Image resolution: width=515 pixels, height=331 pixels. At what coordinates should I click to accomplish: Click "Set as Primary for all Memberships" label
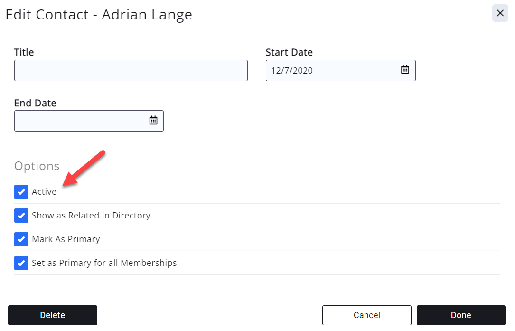(x=104, y=263)
